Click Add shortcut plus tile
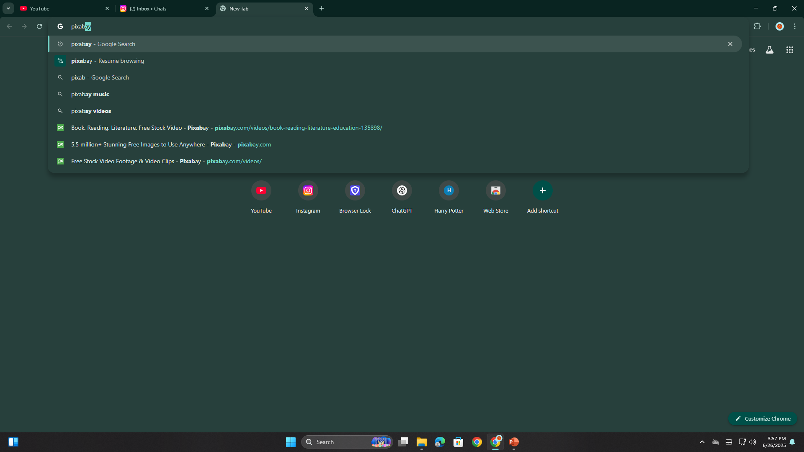The height and width of the screenshot is (452, 804). point(543,198)
